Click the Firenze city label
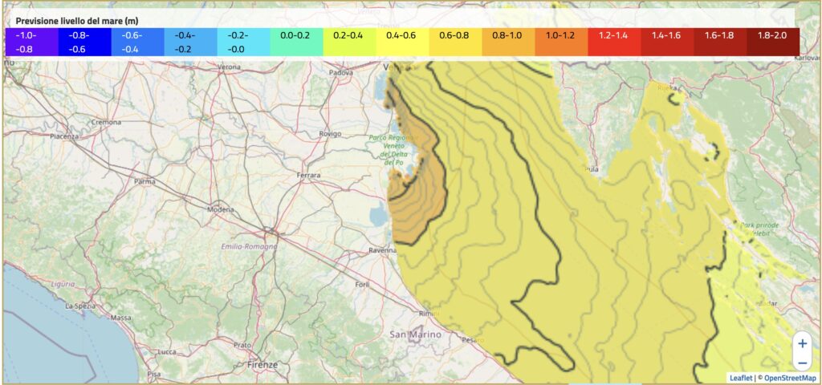822x385 pixels. coord(262,364)
